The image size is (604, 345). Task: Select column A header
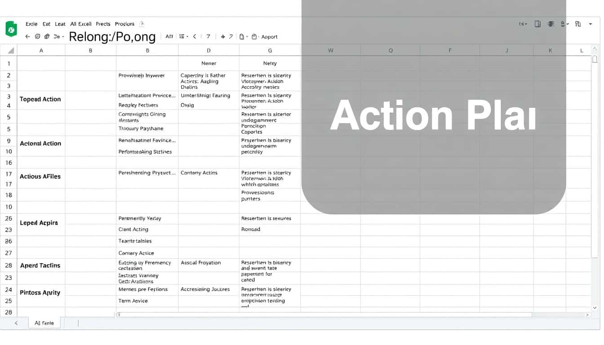click(x=41, y=50)
